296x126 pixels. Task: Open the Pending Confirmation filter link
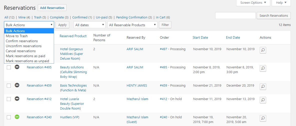click(132, 17)
